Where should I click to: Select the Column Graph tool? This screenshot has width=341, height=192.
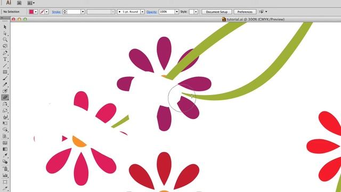[x=5, y=175]
